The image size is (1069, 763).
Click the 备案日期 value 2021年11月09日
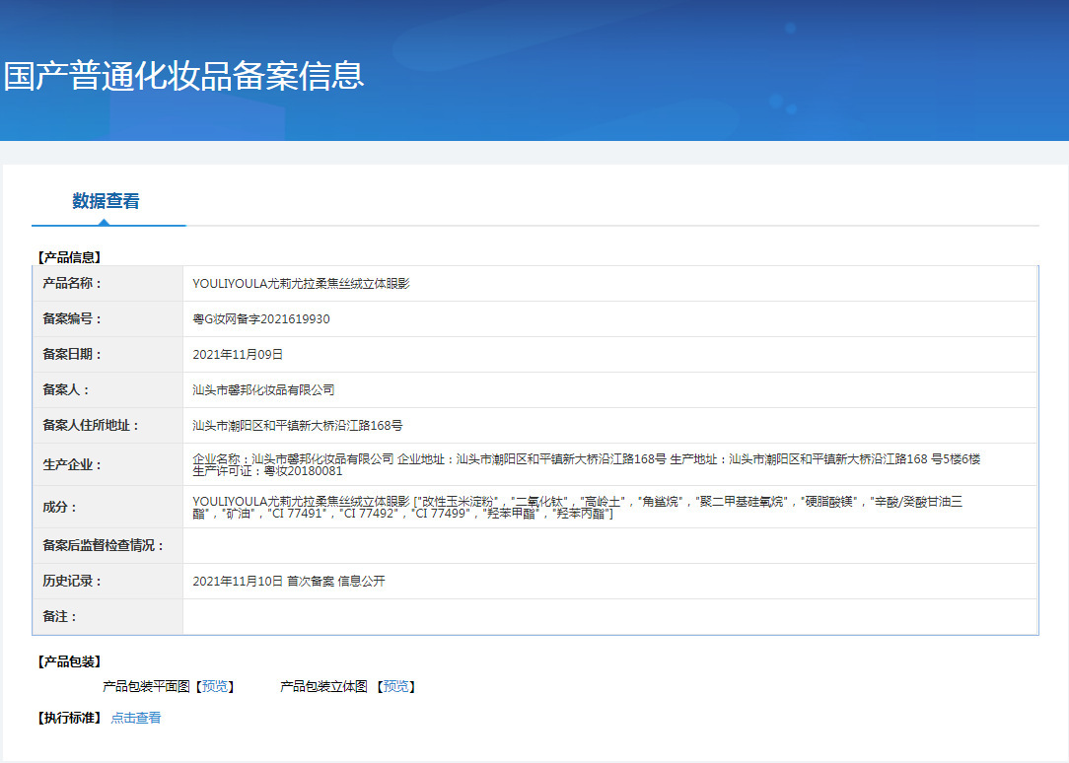point(238,354)
